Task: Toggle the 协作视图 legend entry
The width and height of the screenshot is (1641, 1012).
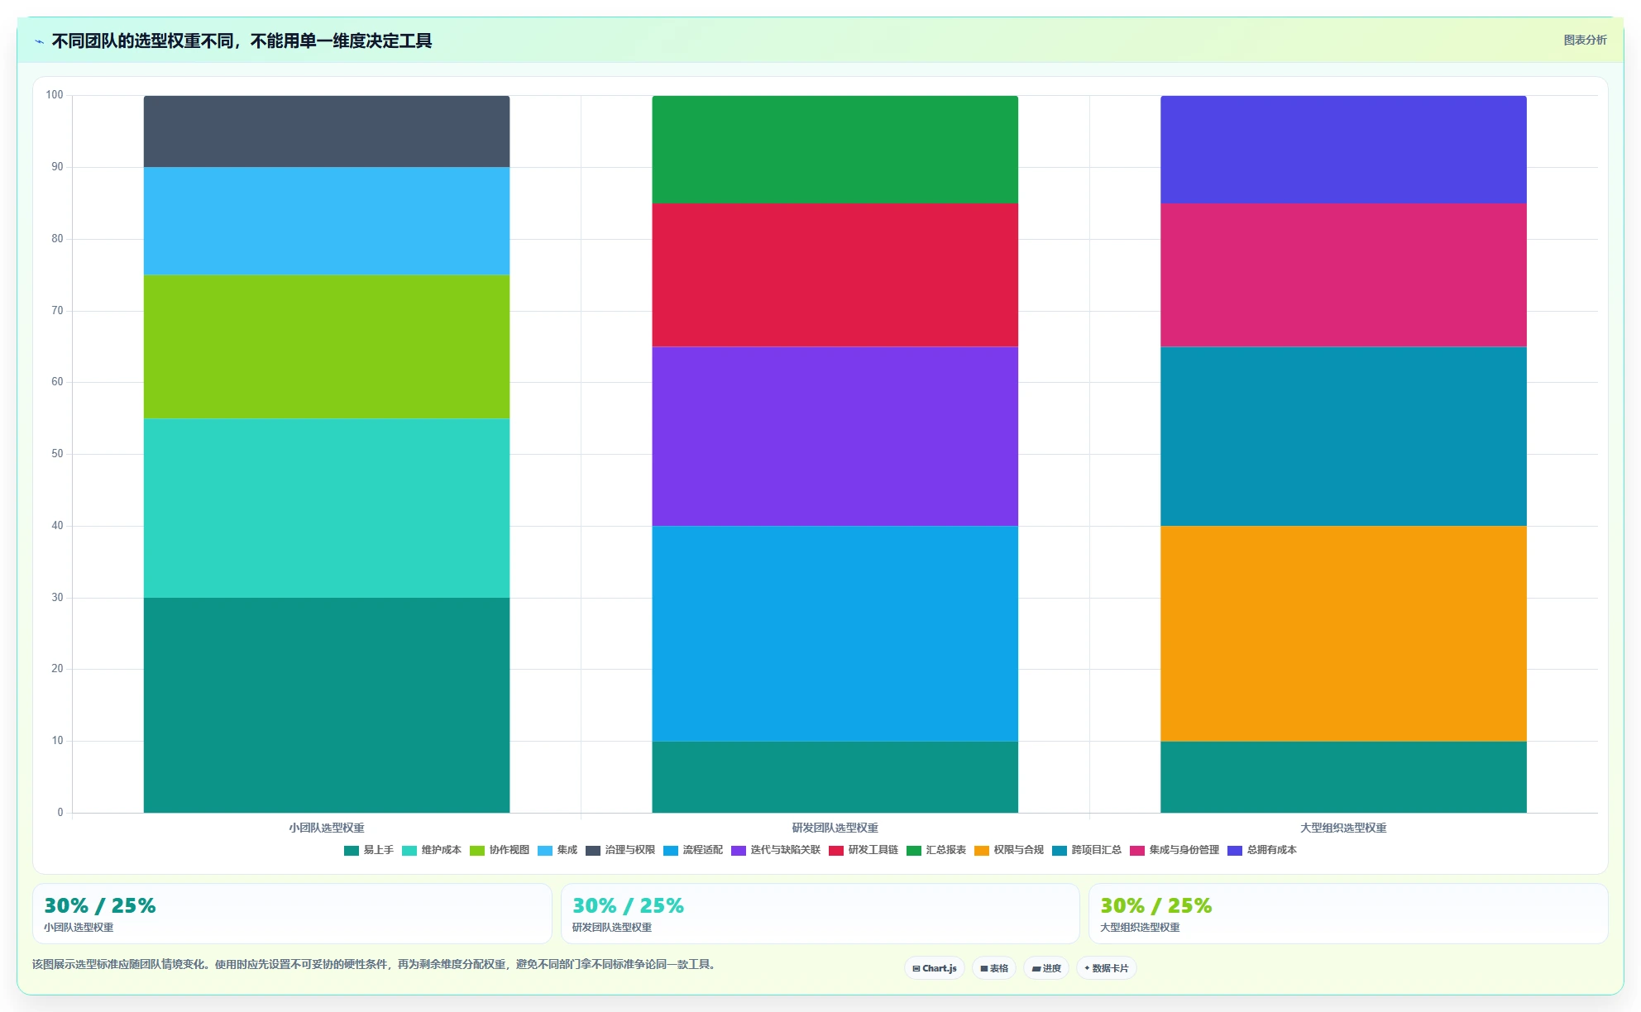Action: coord(500,850)
